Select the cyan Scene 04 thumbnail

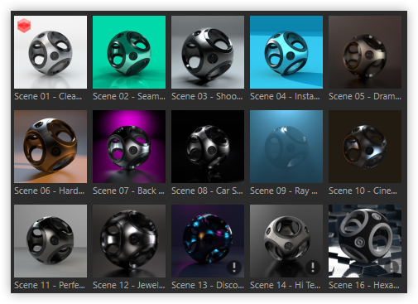[286, 52]
